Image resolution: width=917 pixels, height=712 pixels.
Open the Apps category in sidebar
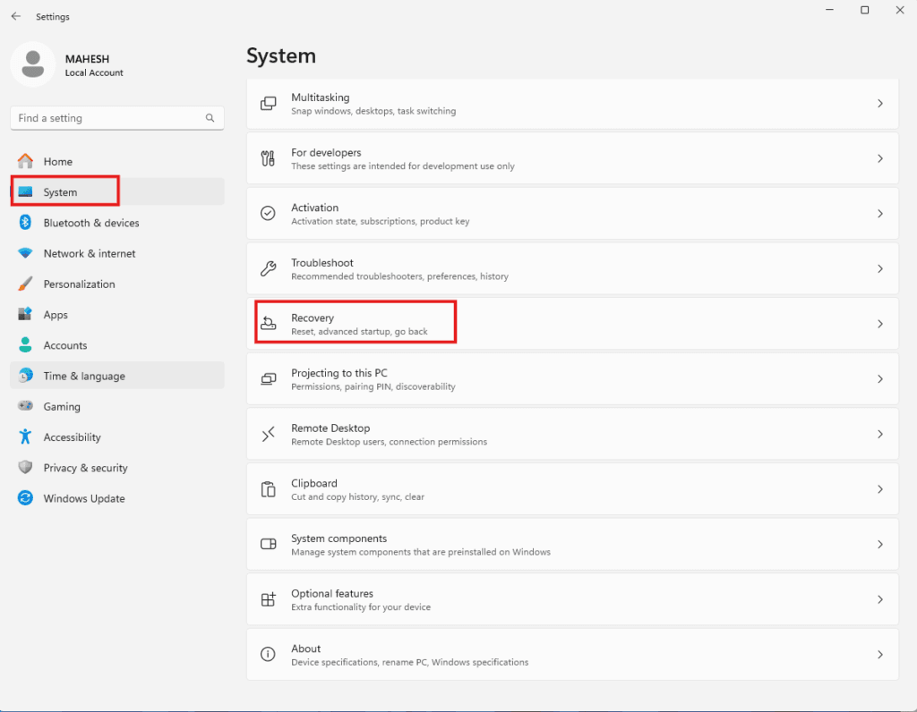pyautogui.click(x=56, y=315)
